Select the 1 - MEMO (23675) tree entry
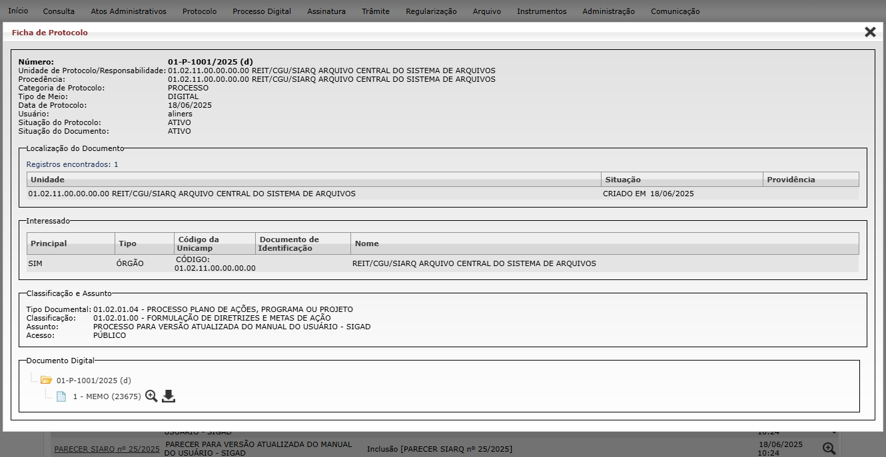The height and width of the screenshot is (457, 886). tap(107, 396)
